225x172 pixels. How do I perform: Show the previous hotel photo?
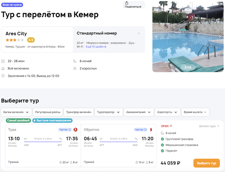click(x=156, y=37)
